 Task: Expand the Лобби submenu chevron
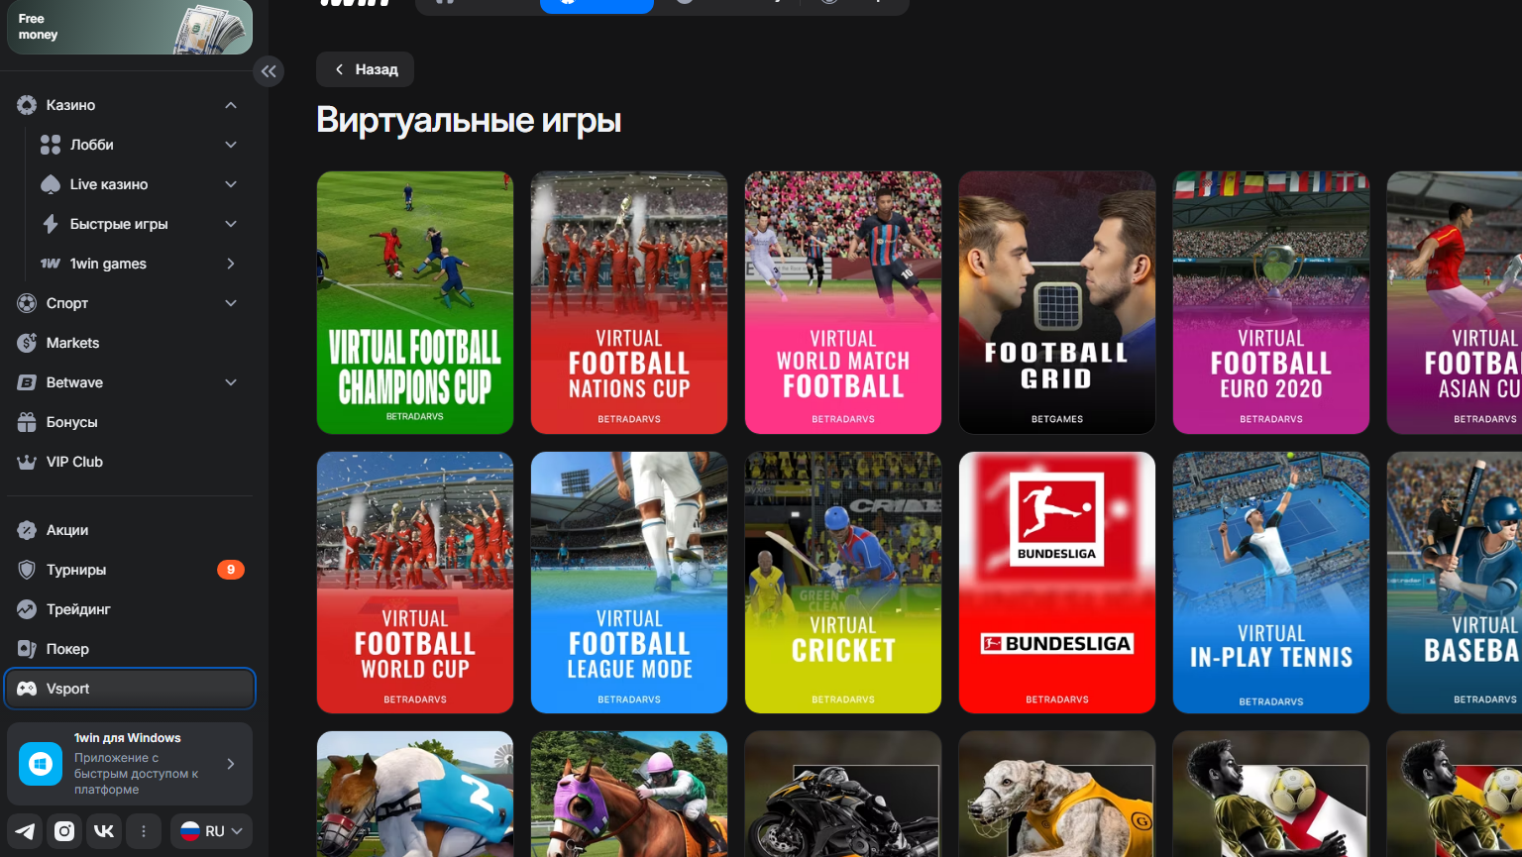[231, 145]
